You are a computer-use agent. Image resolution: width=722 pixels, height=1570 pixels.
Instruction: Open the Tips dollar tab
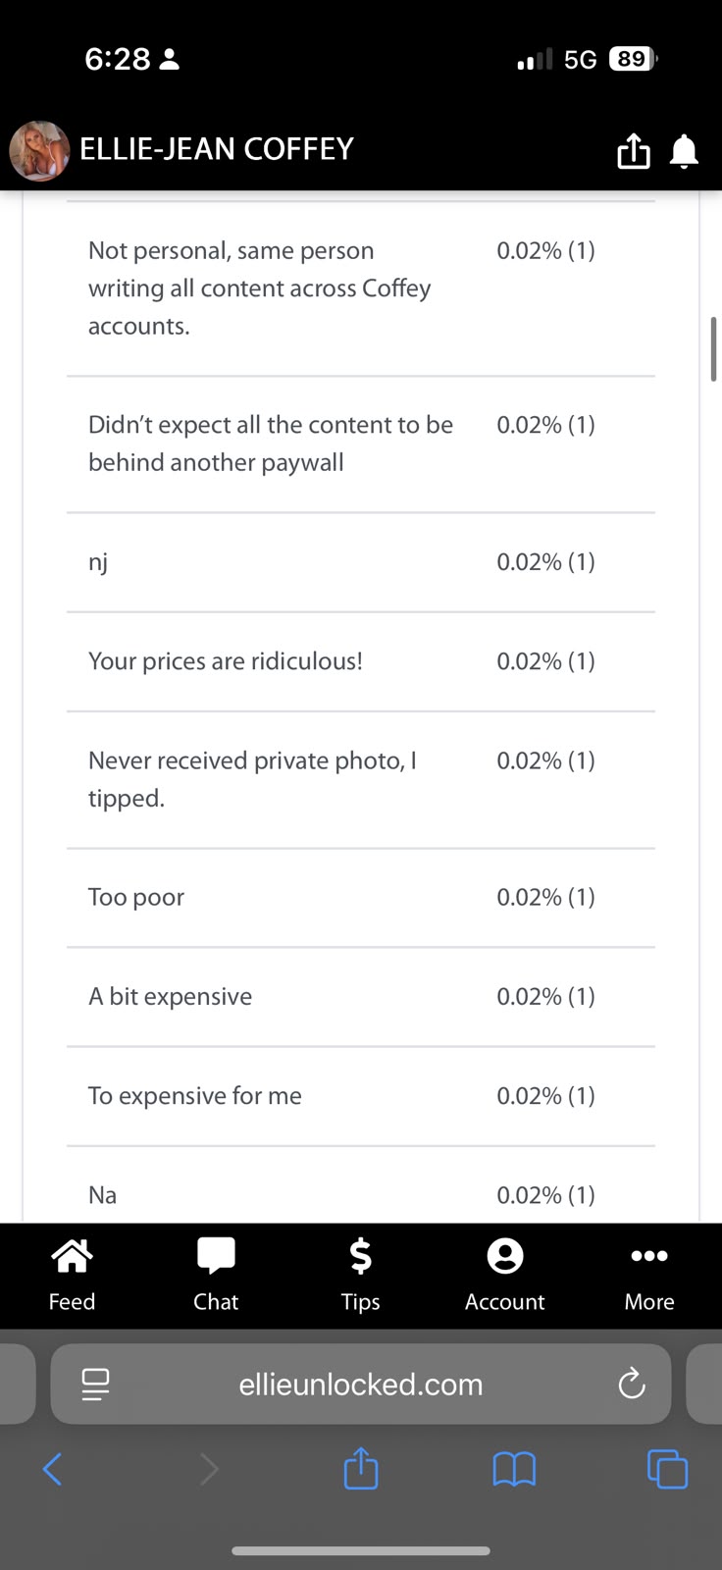(x=360, y=1275)
